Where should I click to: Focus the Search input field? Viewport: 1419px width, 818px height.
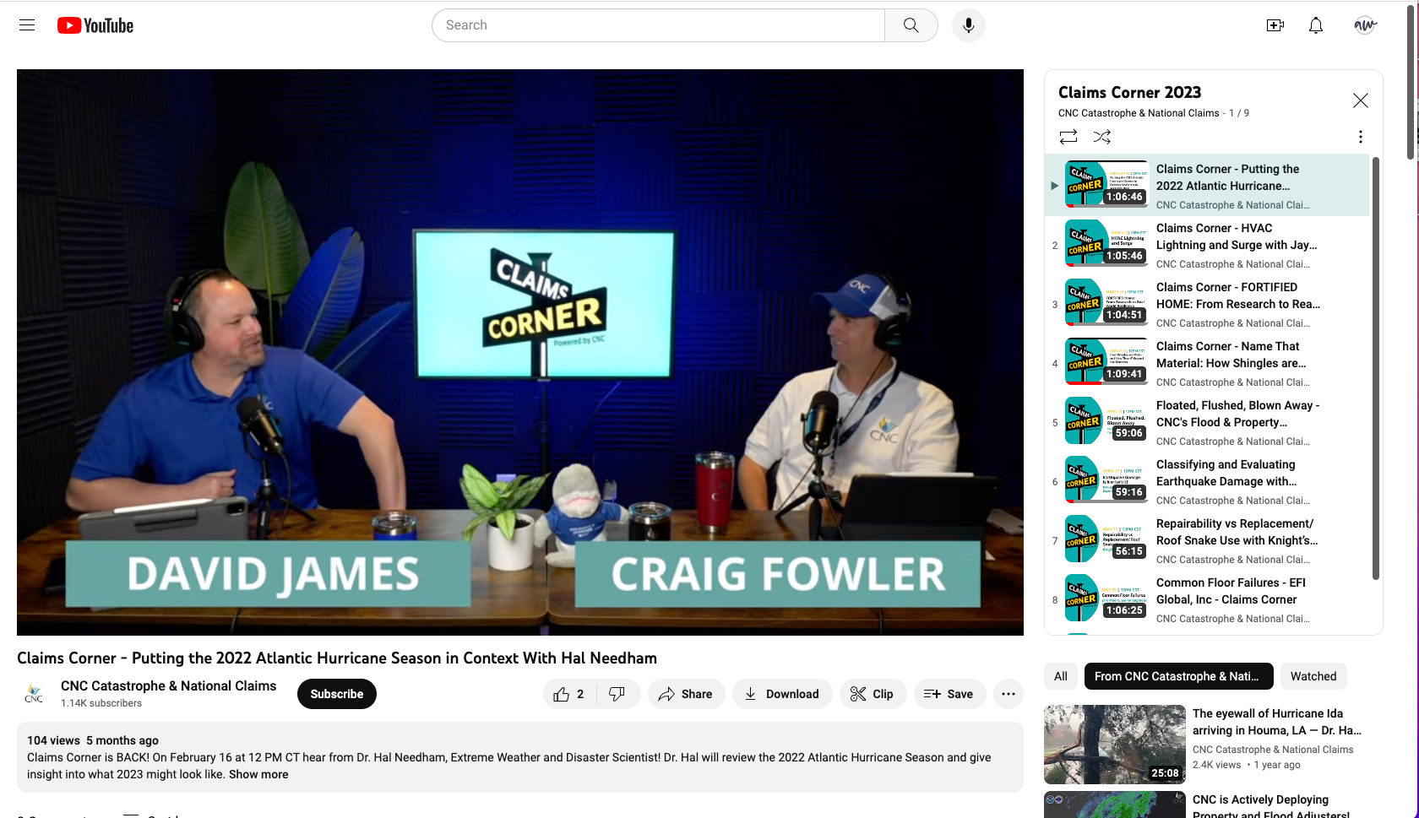click(x=658, y=25)
